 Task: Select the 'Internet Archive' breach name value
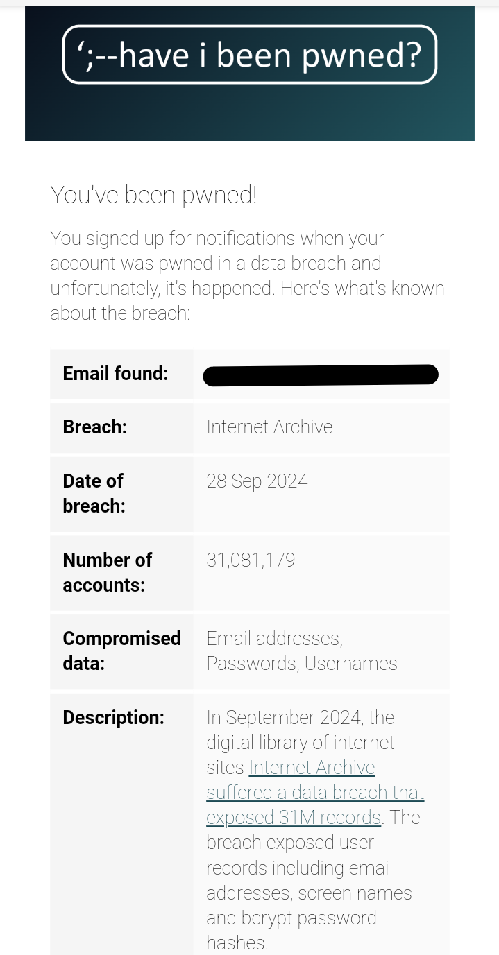[269, 427]
